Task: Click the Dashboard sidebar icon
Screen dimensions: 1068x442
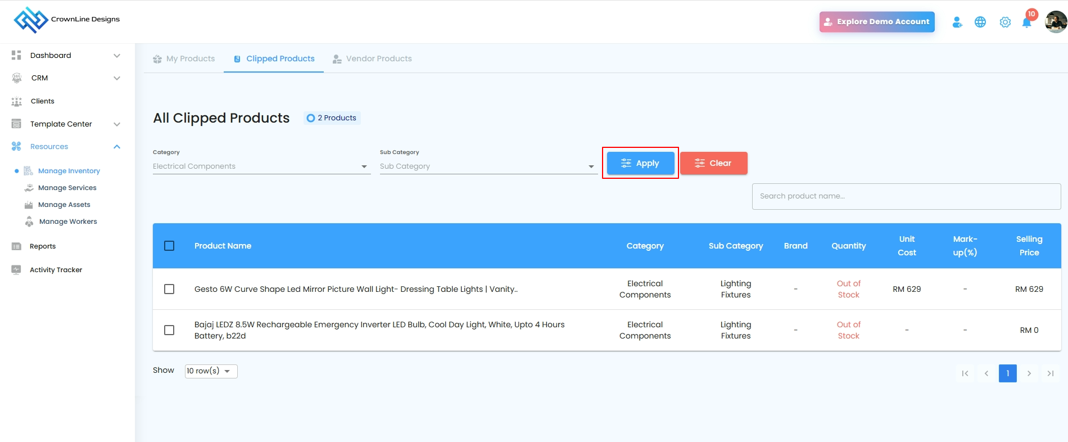Action: coord(16,55)
